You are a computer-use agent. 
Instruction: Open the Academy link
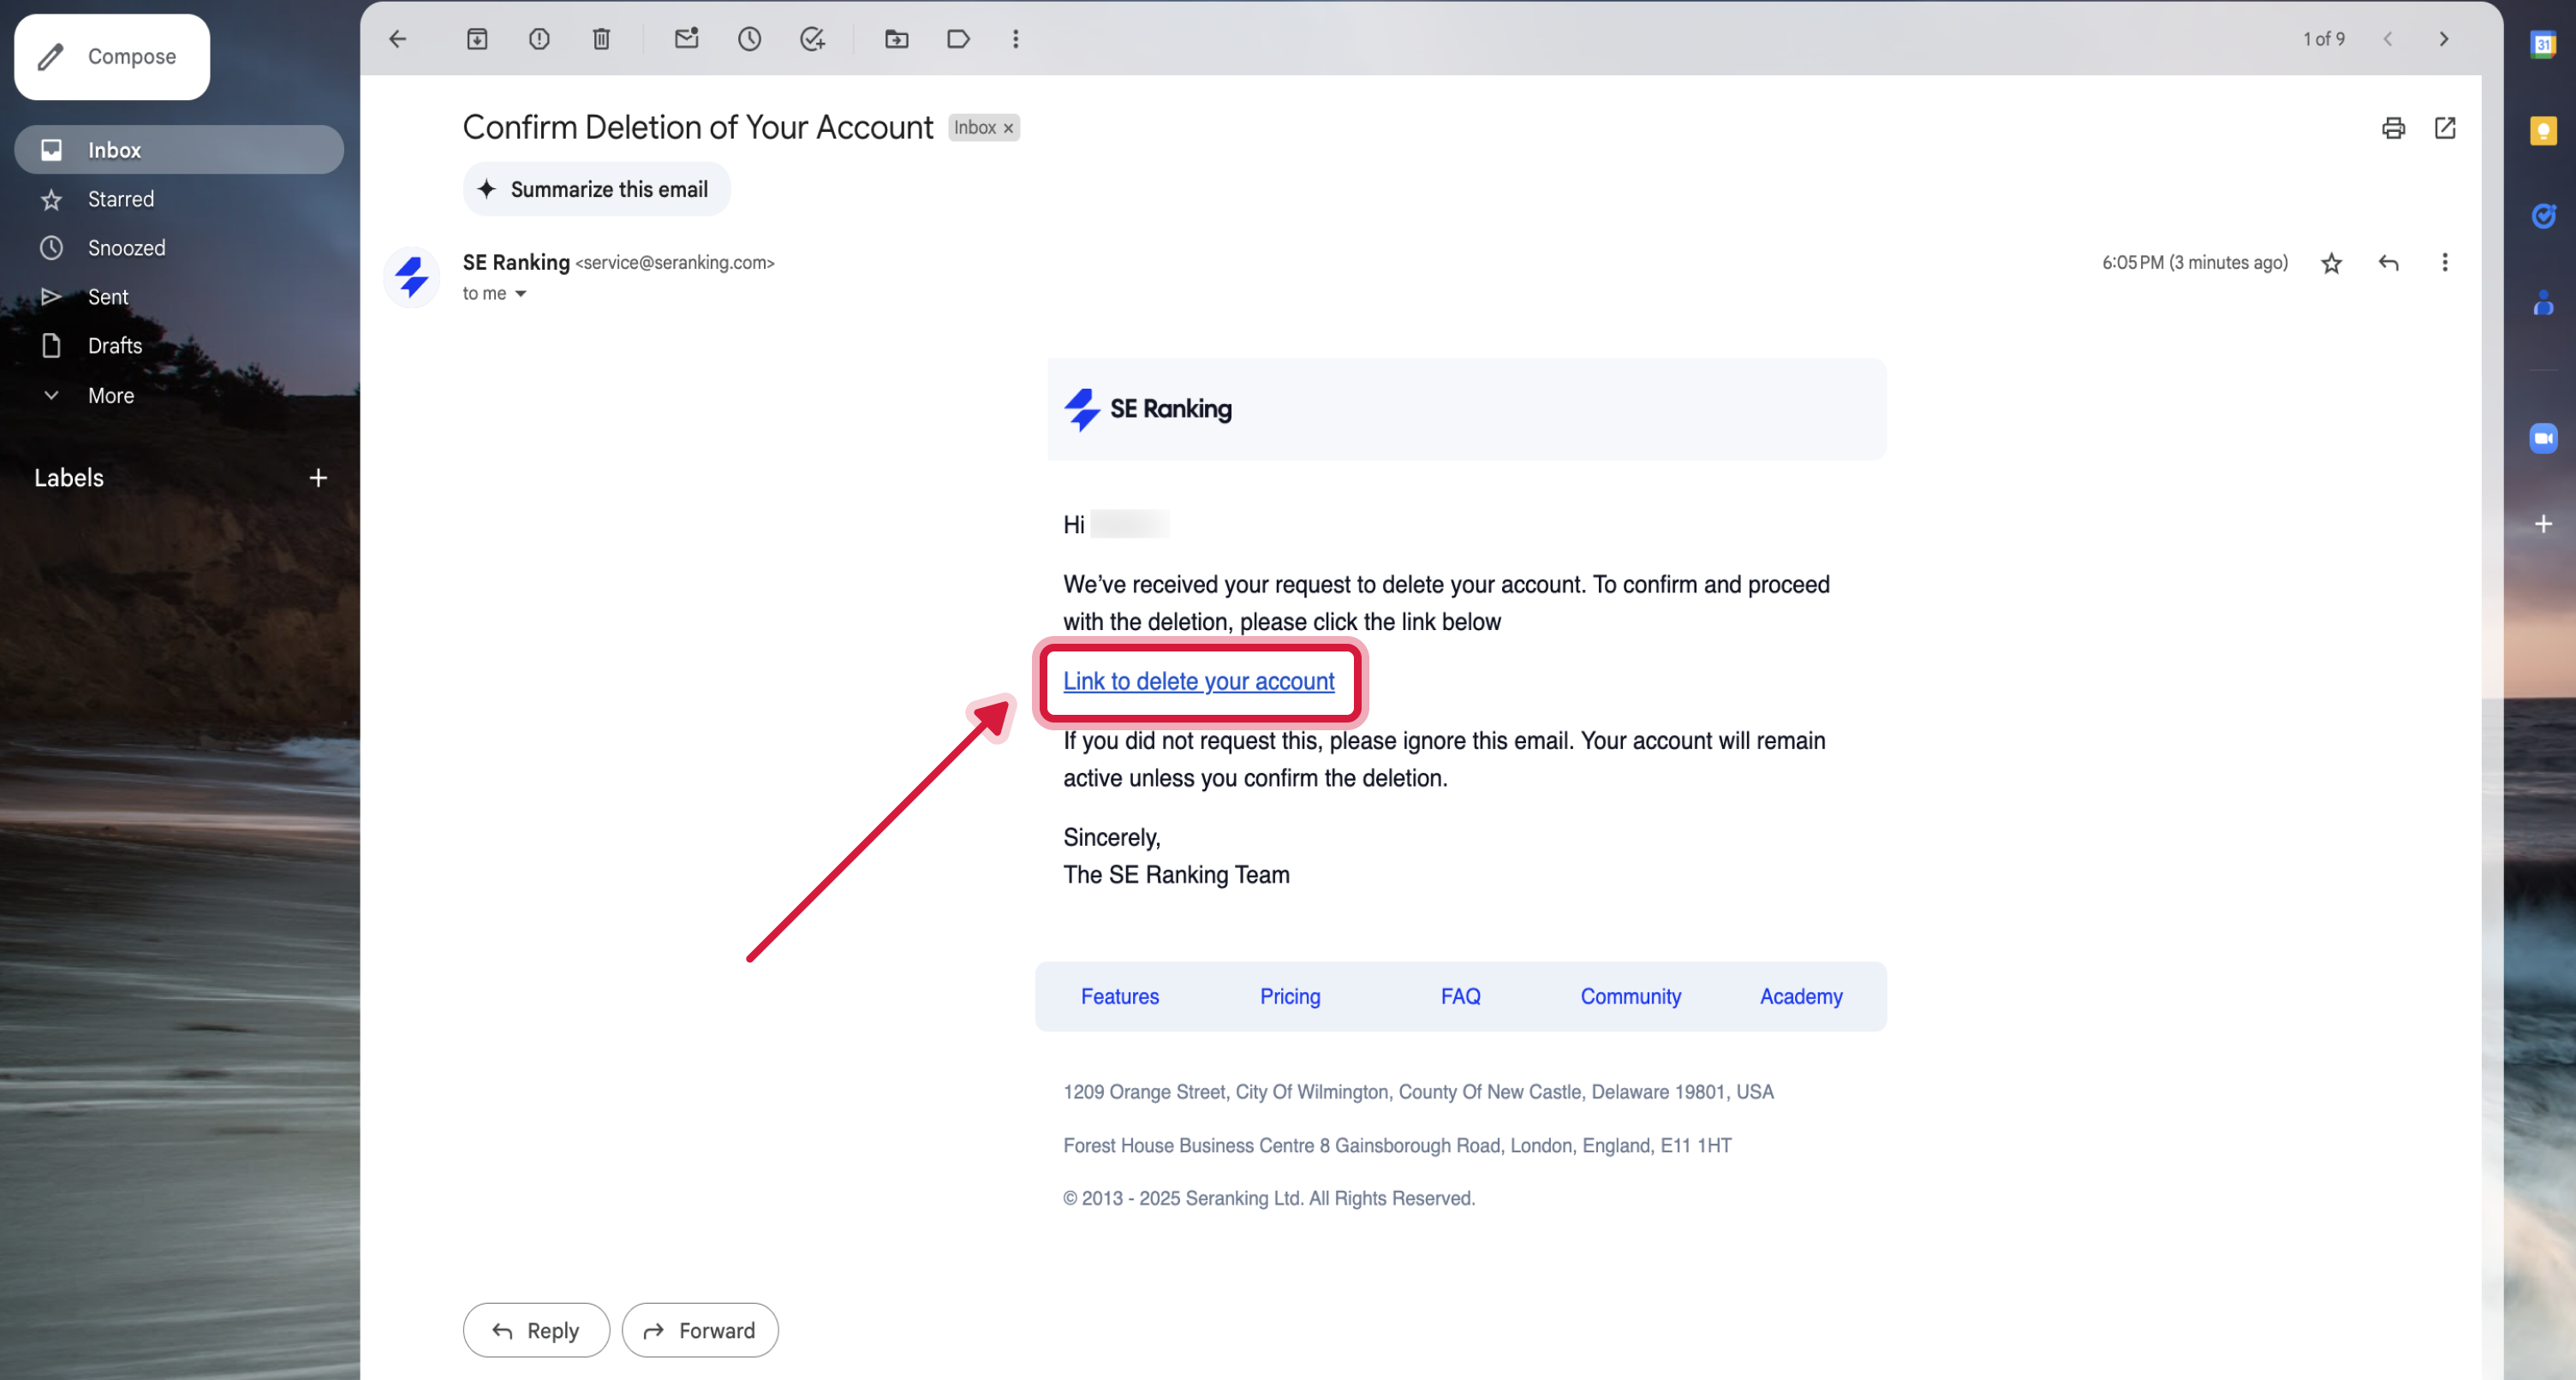click(1801, 996)
